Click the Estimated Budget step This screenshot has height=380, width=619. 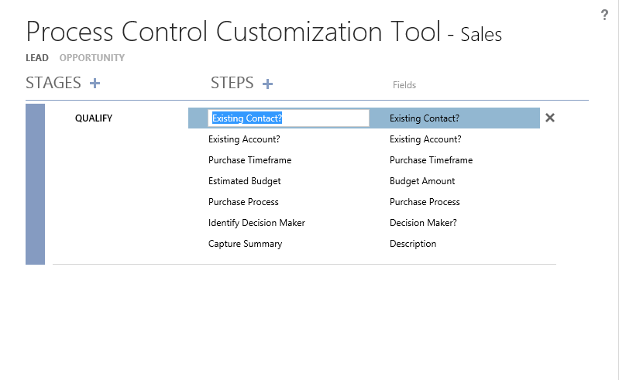244,181
